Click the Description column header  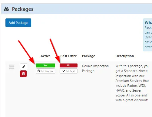(125, 56)
